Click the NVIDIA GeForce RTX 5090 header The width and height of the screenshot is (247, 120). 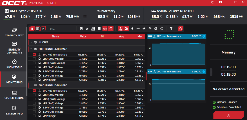coord(172,11)
